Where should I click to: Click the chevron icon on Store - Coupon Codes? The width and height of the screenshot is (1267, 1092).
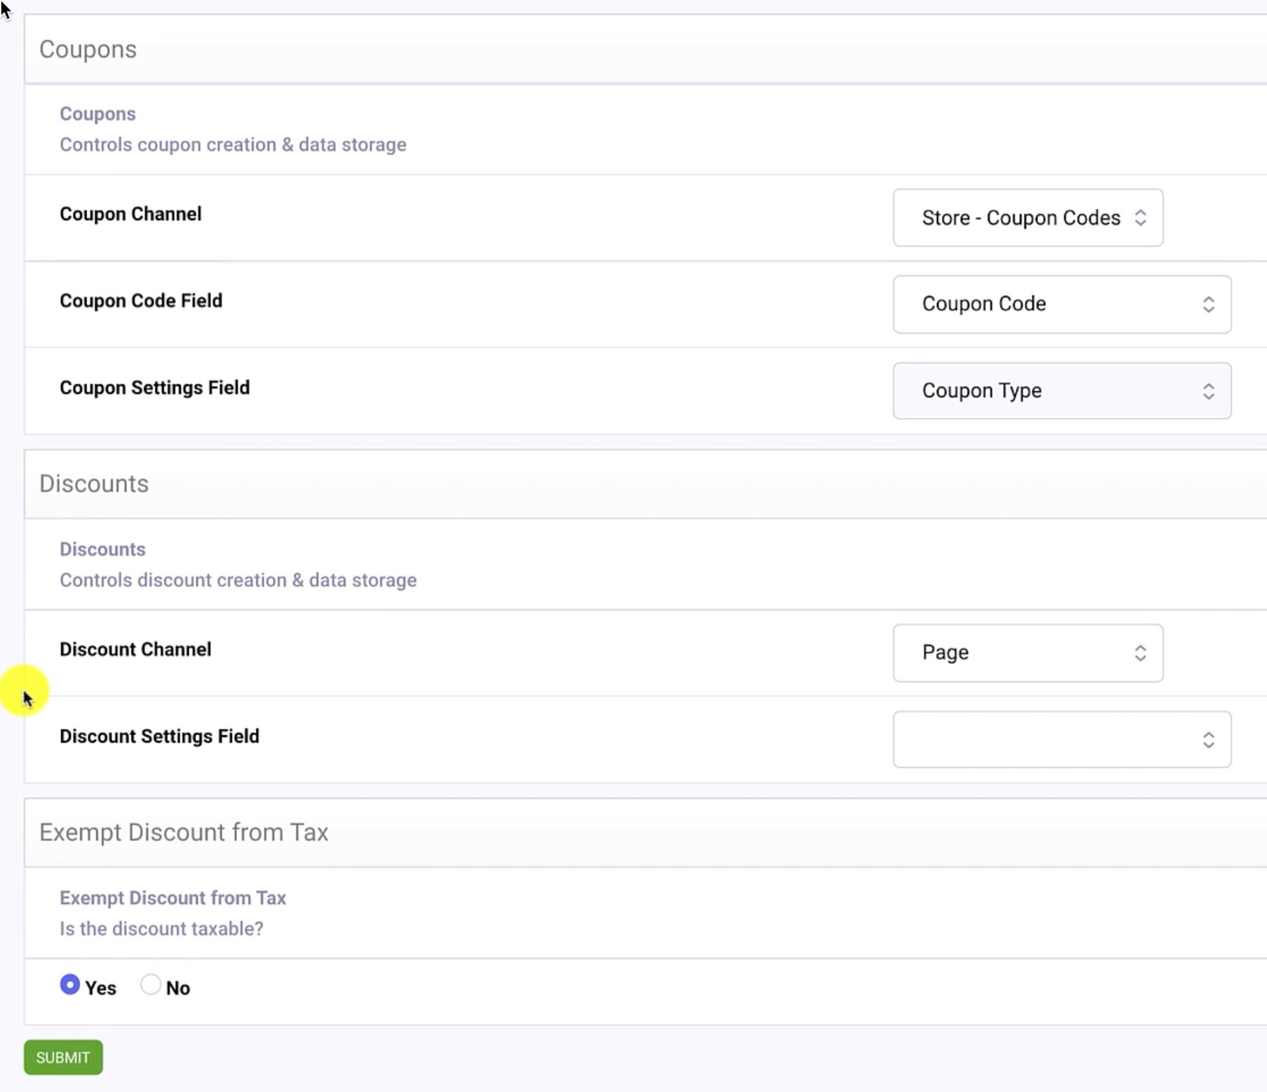1140,218
